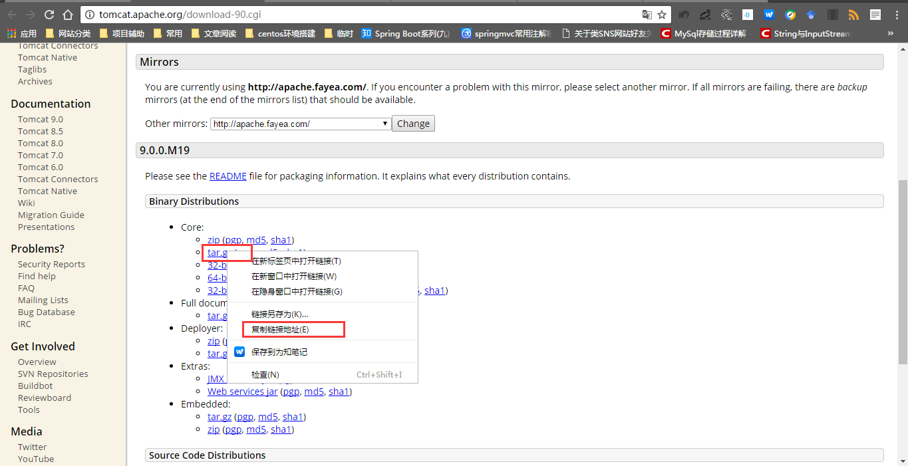Choose 在隐身窗口中打开链接(G) from context menu

323,292
